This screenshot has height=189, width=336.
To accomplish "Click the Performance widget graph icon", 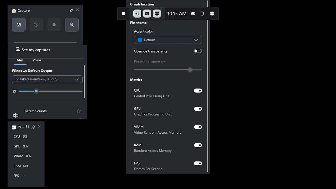I will [14, 127].
